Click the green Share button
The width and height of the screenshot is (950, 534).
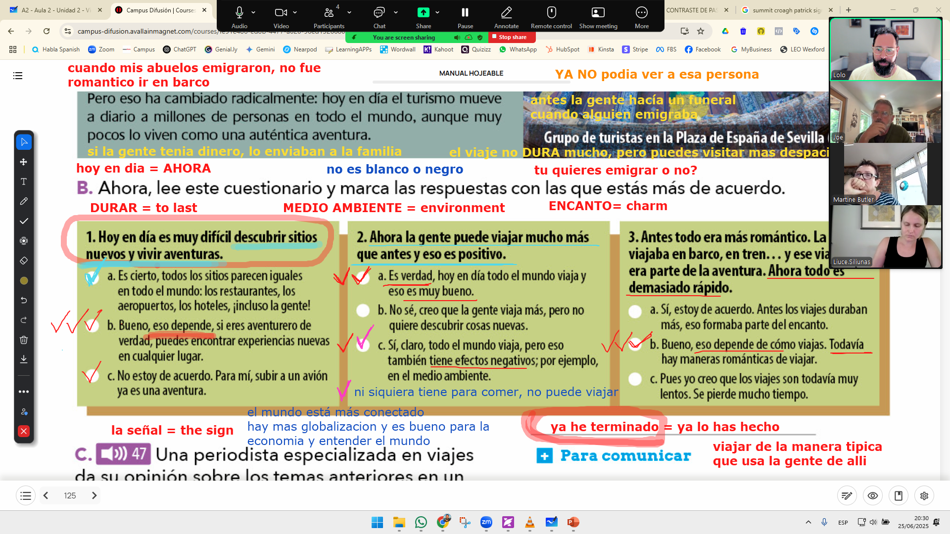click(424, 17)
